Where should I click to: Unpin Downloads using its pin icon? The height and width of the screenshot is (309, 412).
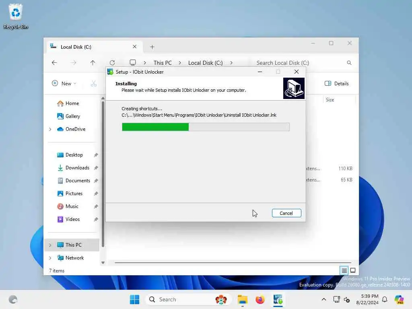(96, 168)
